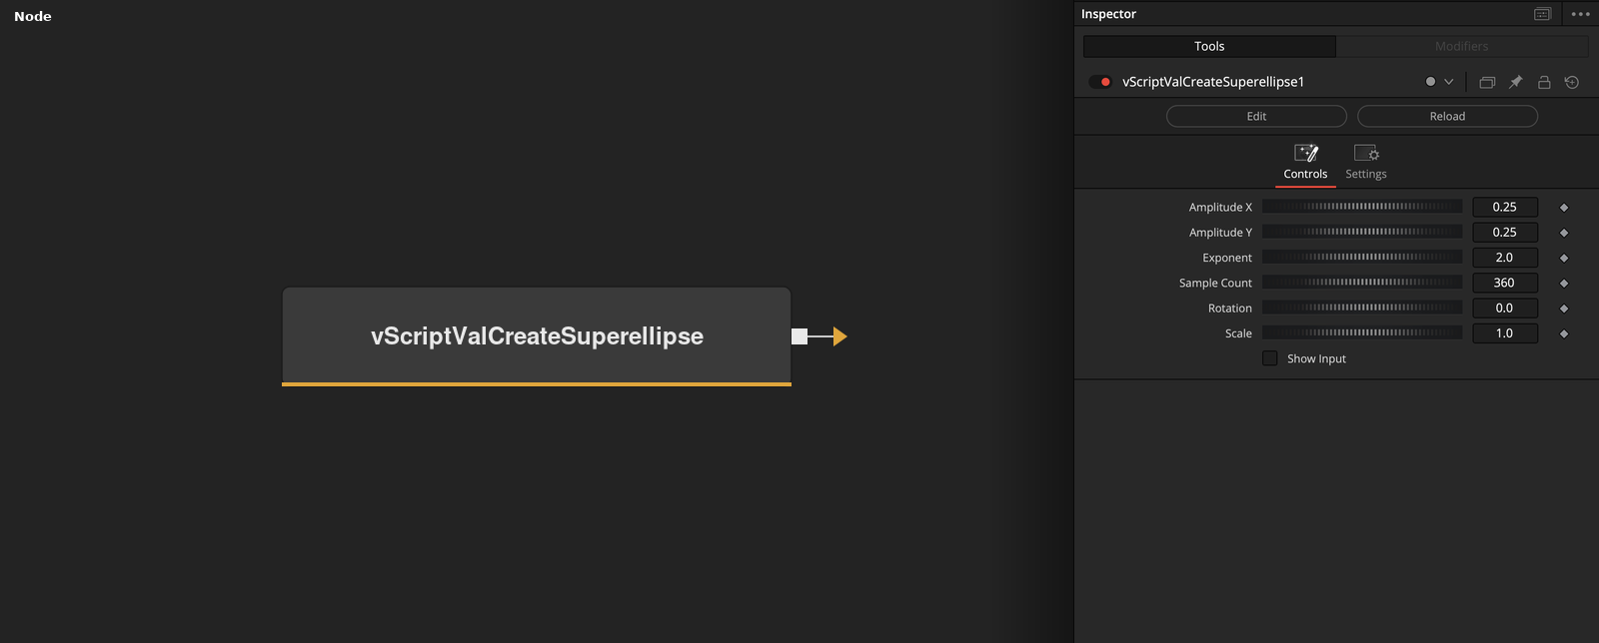The image size is (1599, 643).
Task: Add keyframe on Rotation diamond
Action: coord(1564,309)
